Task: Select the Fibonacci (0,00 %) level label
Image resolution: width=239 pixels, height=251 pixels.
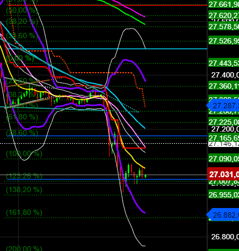Action: pyautogui.click(x=20, y=58)
